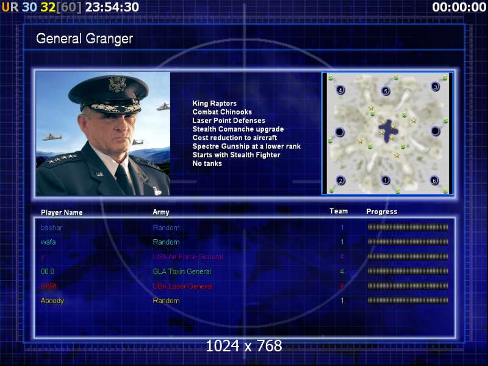Viewport: 488px width, 366px height.
Task: Select player name "wafa"
Action: [48, 242]
